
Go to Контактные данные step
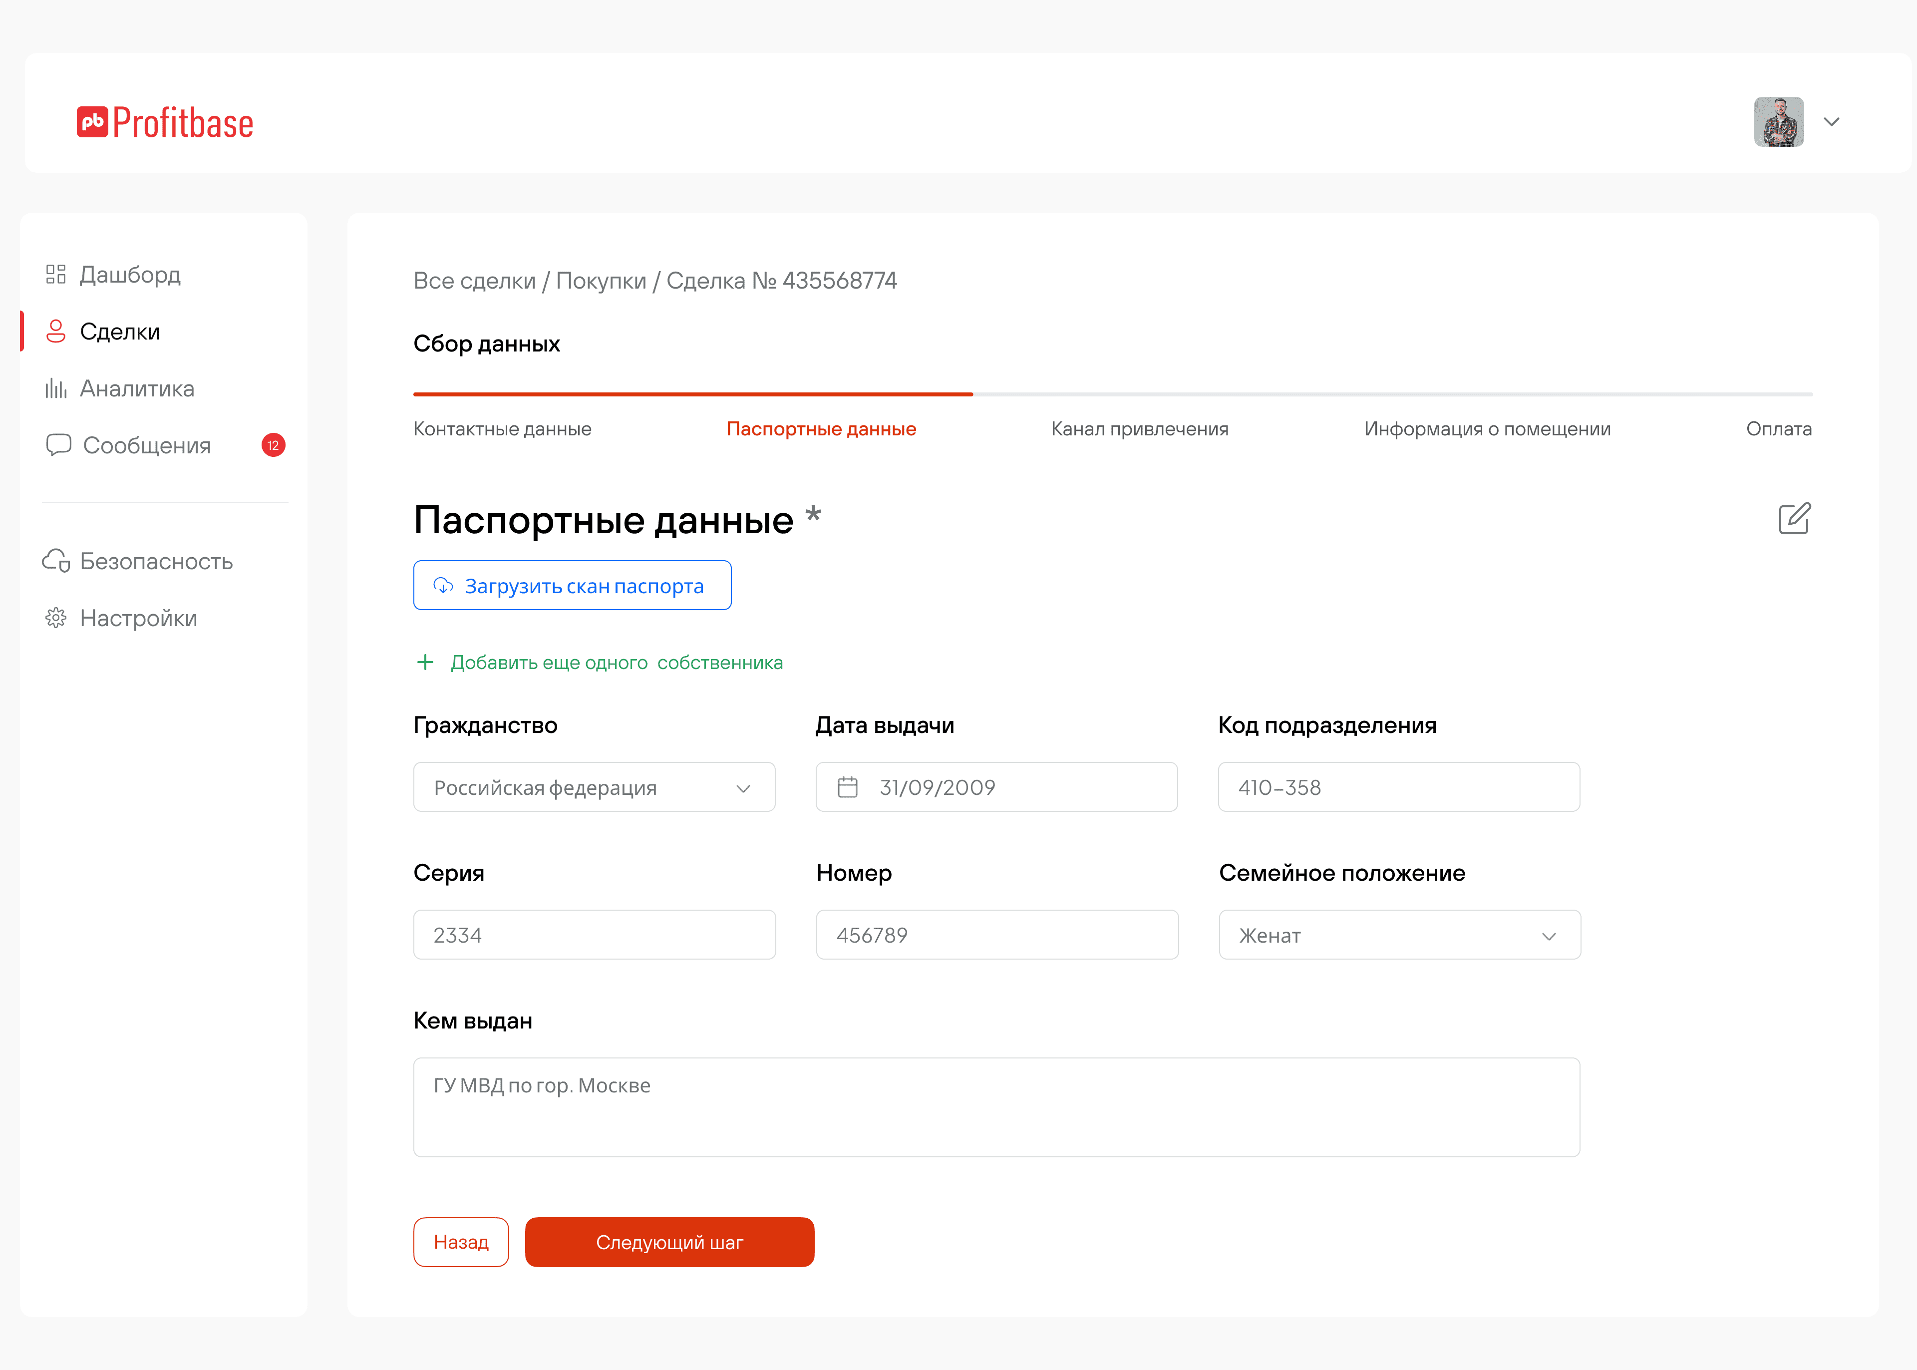tap(502, 429)
